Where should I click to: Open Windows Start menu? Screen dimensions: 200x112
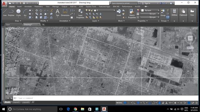point(3,109)
